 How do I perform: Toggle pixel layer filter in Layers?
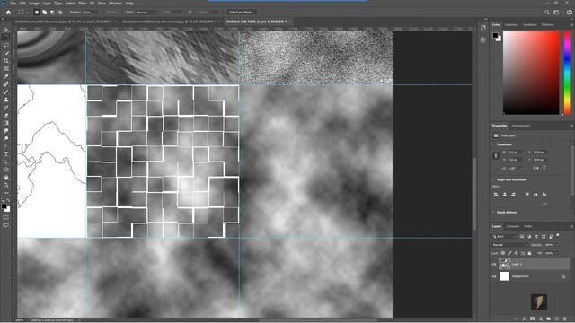coord(522,237)
